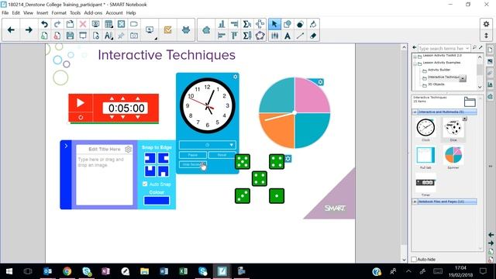Click the red X Delete icon
496x279 pixels.
pyautogui.click(x=83, y=24)
